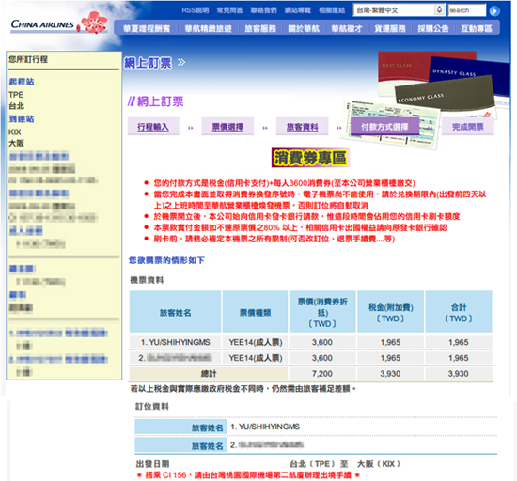The image size is (517, 481).
Task: Click the 旅客姓名 column header in ticket table
Action: click(176, 312)
